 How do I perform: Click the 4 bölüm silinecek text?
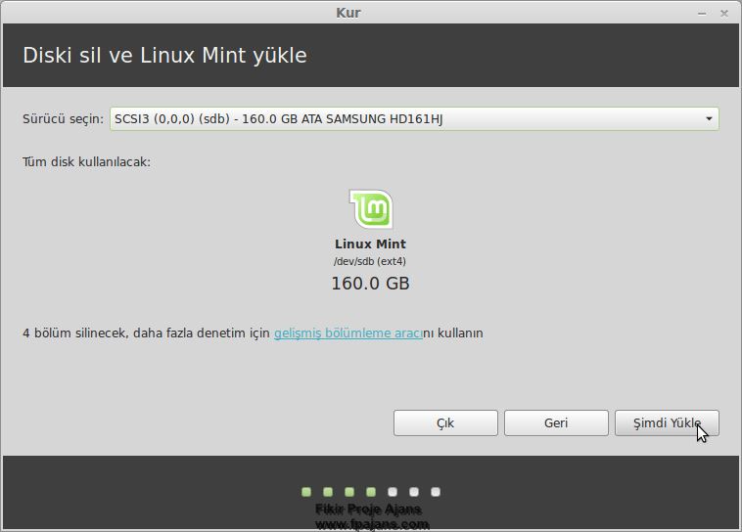coord(74,332)
